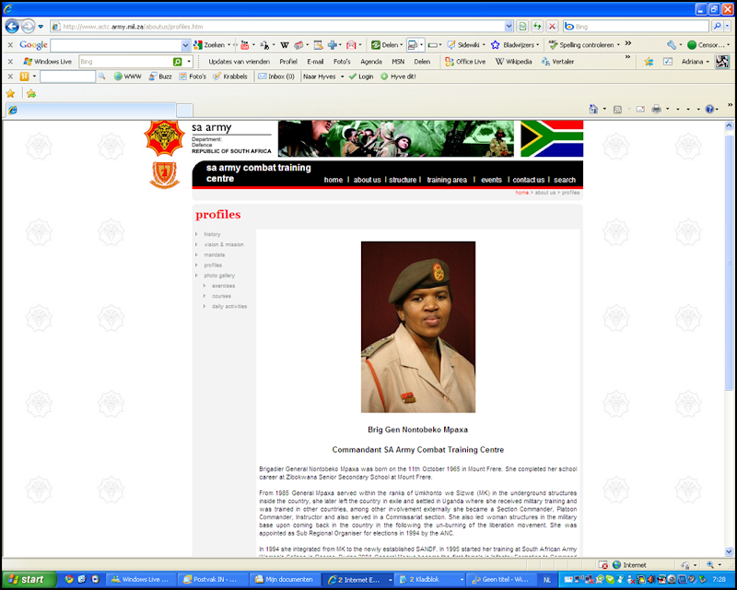Image resolution: width=737 pixels, height=590 pixels.
Task: Click the Google toolbar wrench settings icon
Action: 672,45
